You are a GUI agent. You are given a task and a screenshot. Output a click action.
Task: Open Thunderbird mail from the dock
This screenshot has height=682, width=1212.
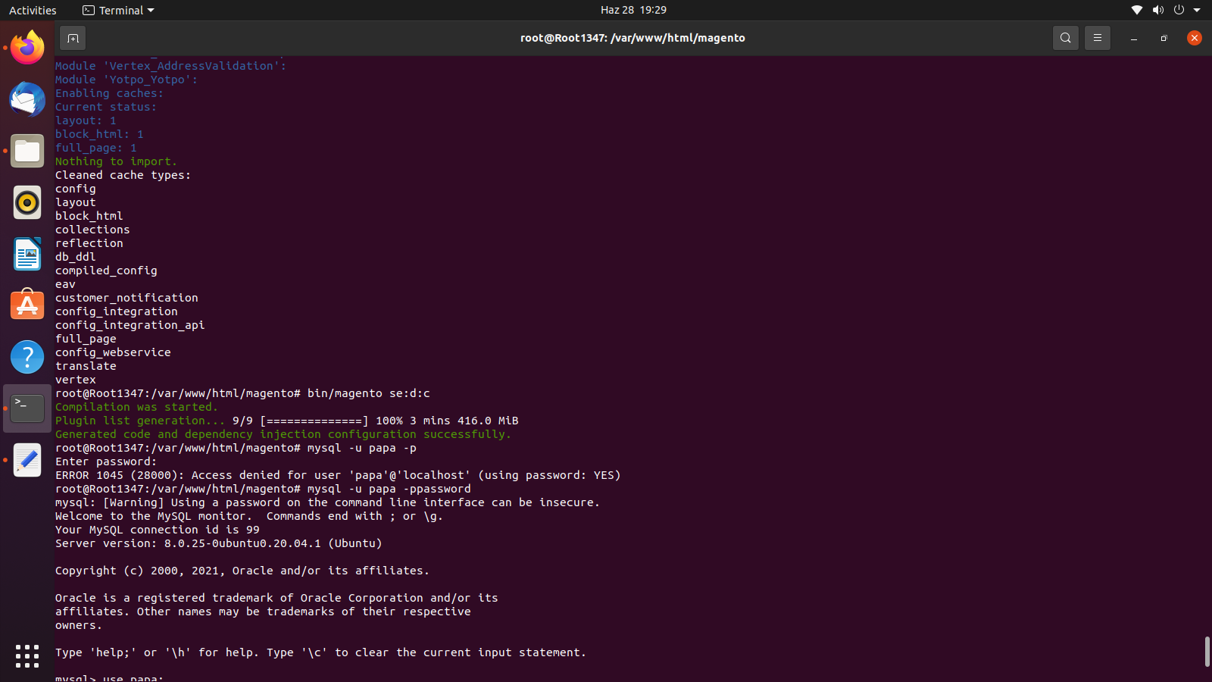[x=27, y=99]
